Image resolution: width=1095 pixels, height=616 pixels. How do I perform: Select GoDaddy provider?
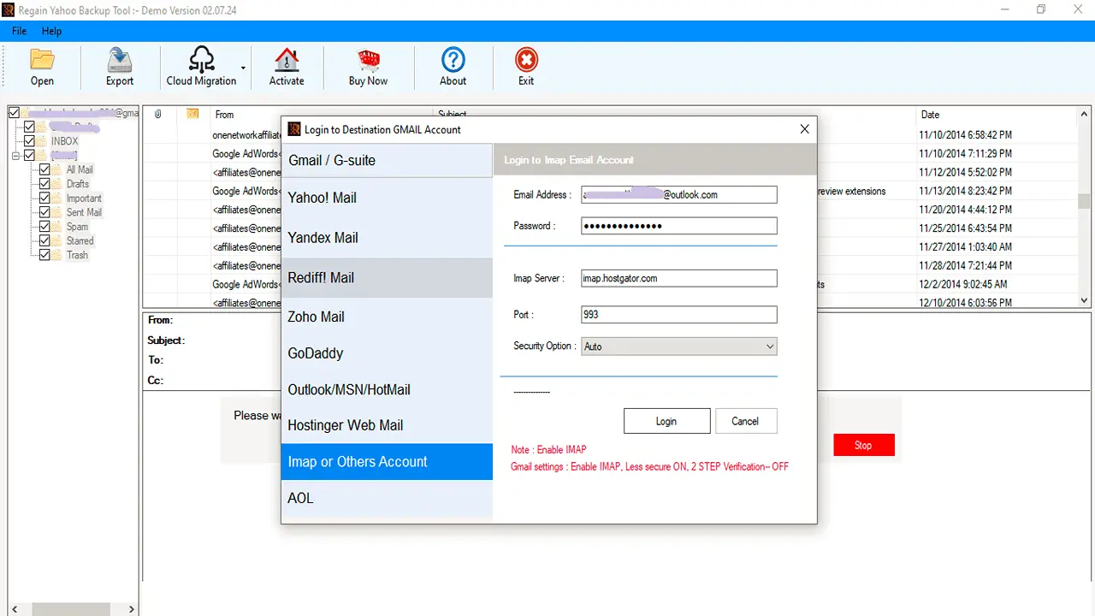[x=387, y=353]
